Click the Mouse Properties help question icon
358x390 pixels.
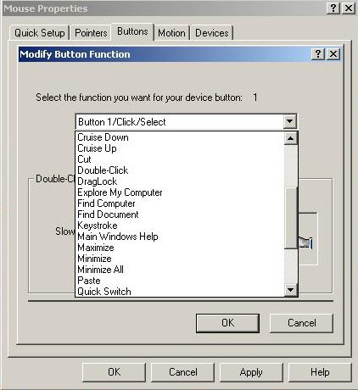333,8
